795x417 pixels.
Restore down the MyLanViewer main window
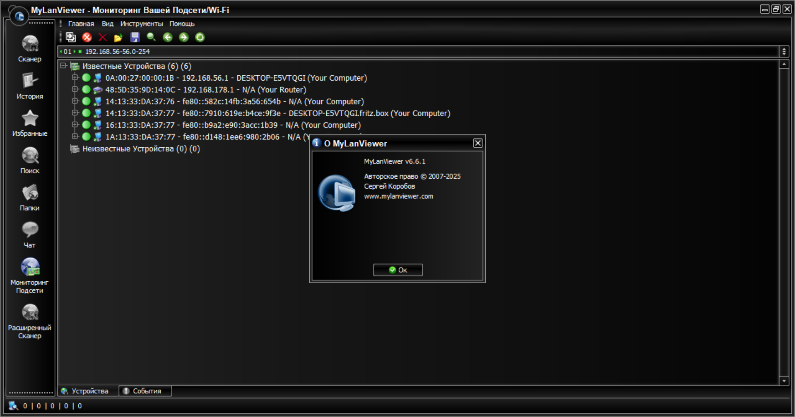click(x=776, y=9)
